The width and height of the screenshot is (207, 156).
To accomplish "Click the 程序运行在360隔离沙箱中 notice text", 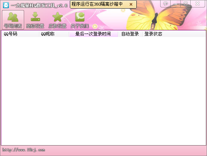I will (97, 4).
